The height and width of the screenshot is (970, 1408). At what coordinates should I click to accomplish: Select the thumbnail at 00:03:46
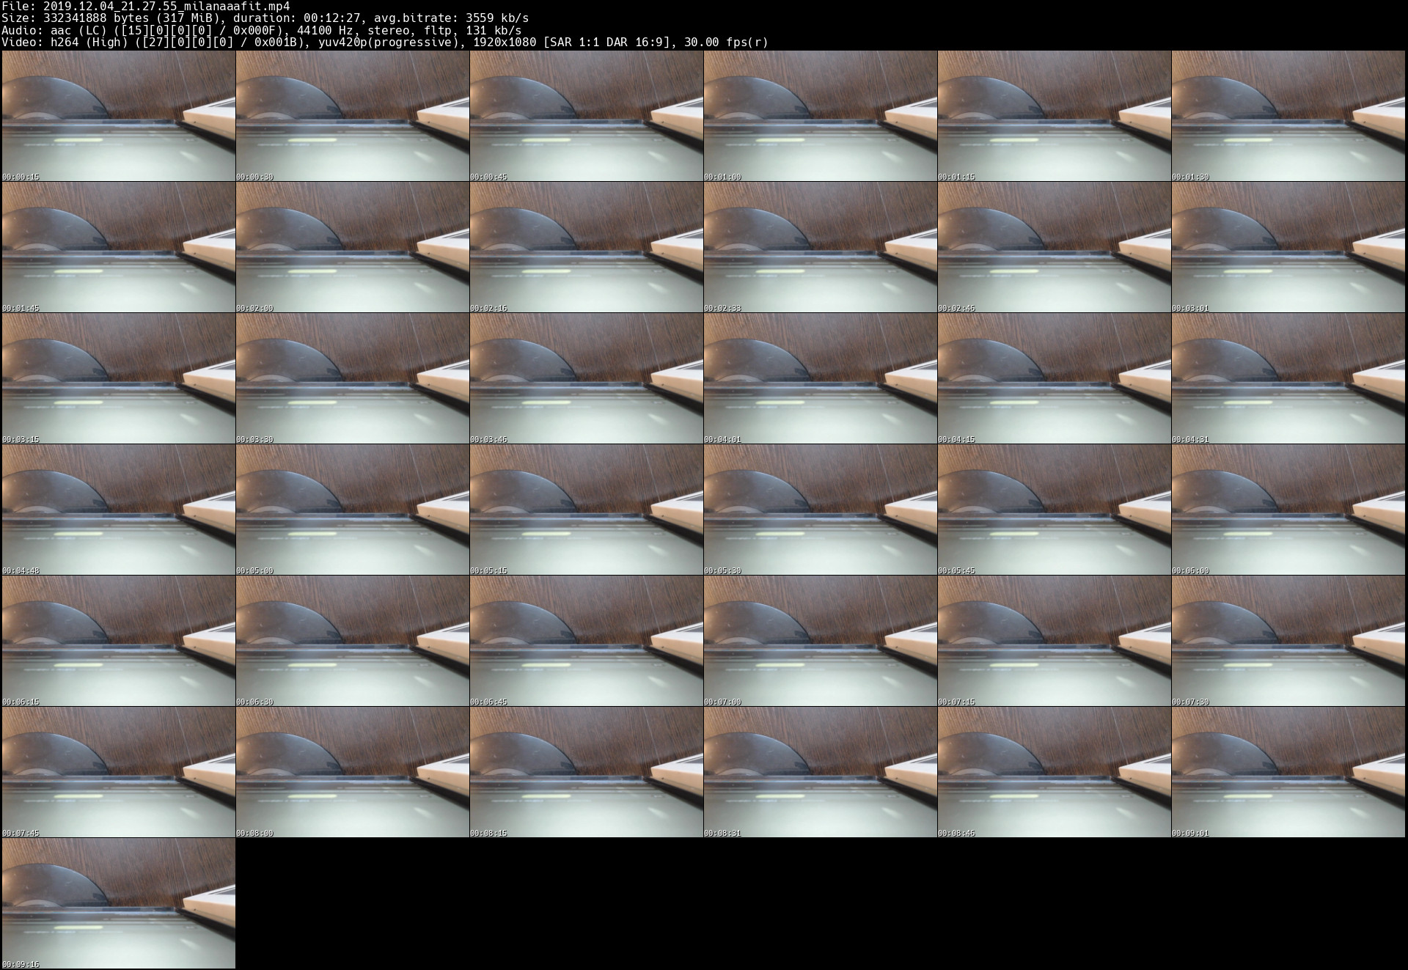(x=587, y=378)
